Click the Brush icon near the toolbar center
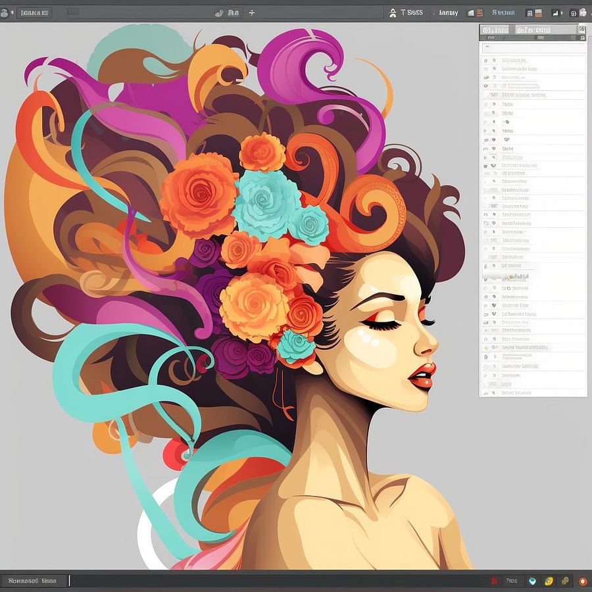This screenshot has width=592, height=592. click(218, 12)
